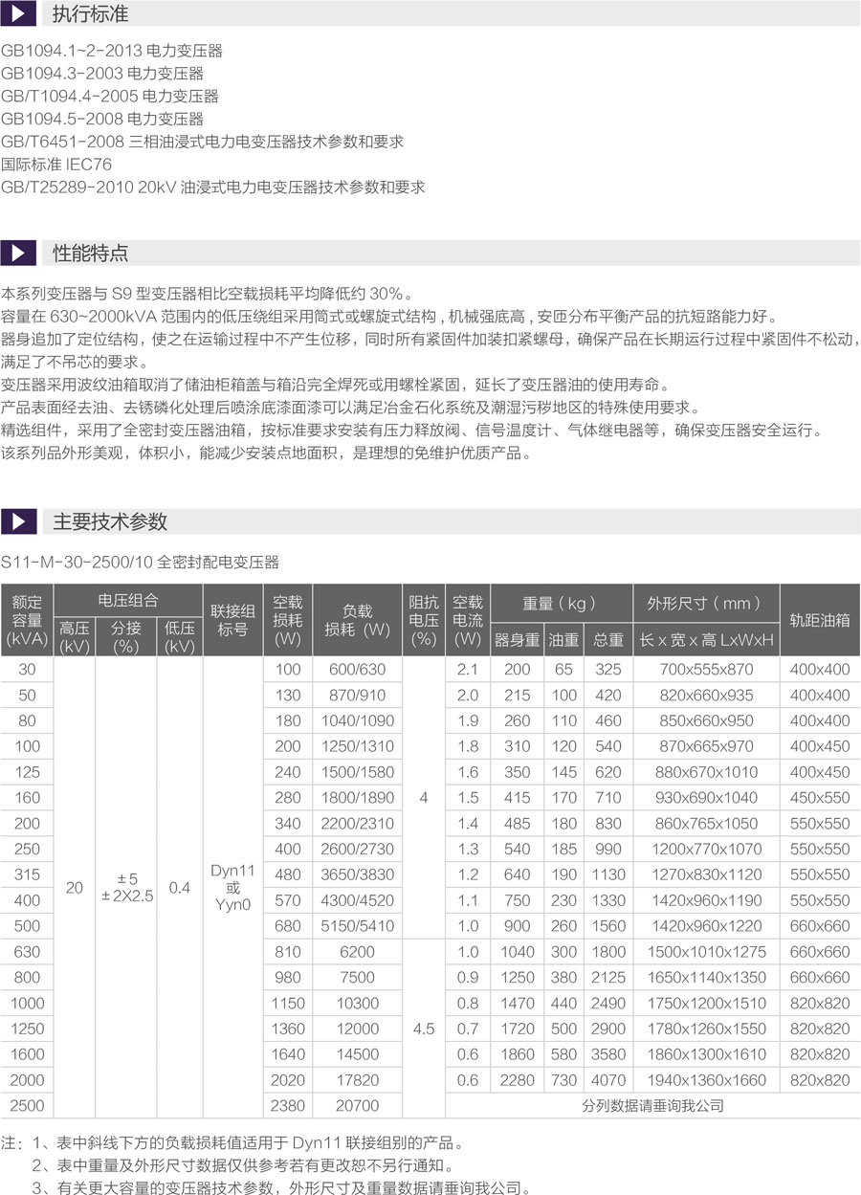861x1195 pixels.
Task: Select the 性能特点 section heading
Action: (x=90, y=254)
